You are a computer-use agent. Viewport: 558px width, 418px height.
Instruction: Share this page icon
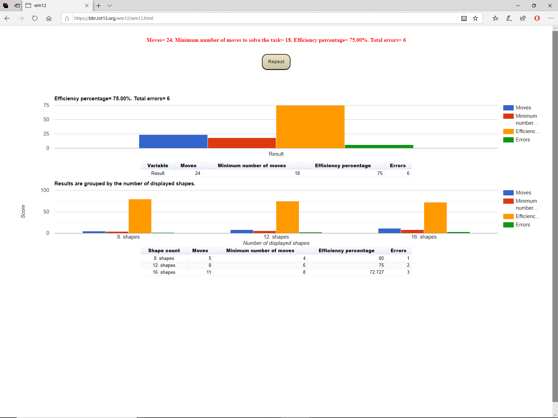click(523, 18)
